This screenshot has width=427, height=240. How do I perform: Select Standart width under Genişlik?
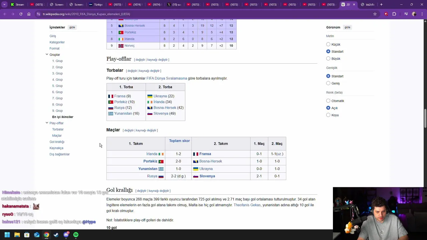pos(328,76)
